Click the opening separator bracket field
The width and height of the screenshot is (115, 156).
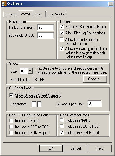34,104
